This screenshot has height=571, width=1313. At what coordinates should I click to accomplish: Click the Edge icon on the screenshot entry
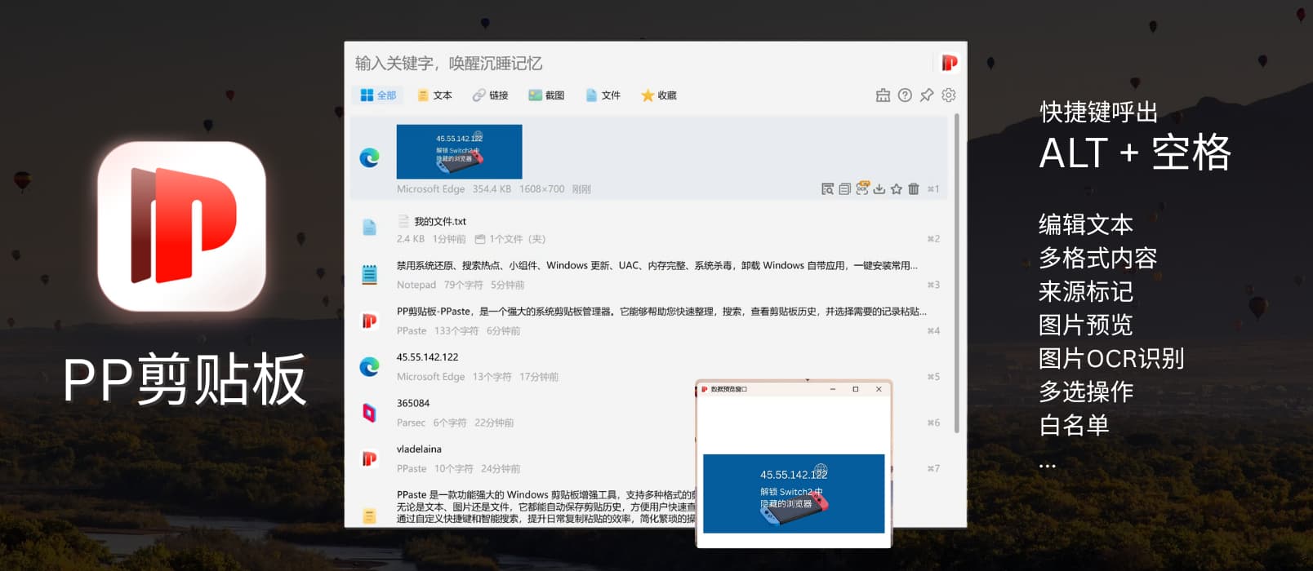tap(369, 157)
